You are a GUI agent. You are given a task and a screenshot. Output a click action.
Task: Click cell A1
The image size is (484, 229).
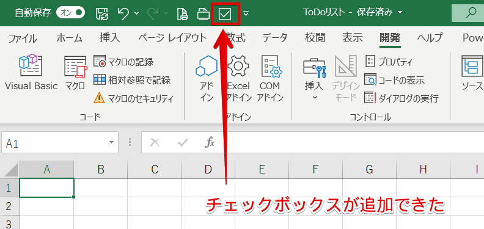(46, 187)
